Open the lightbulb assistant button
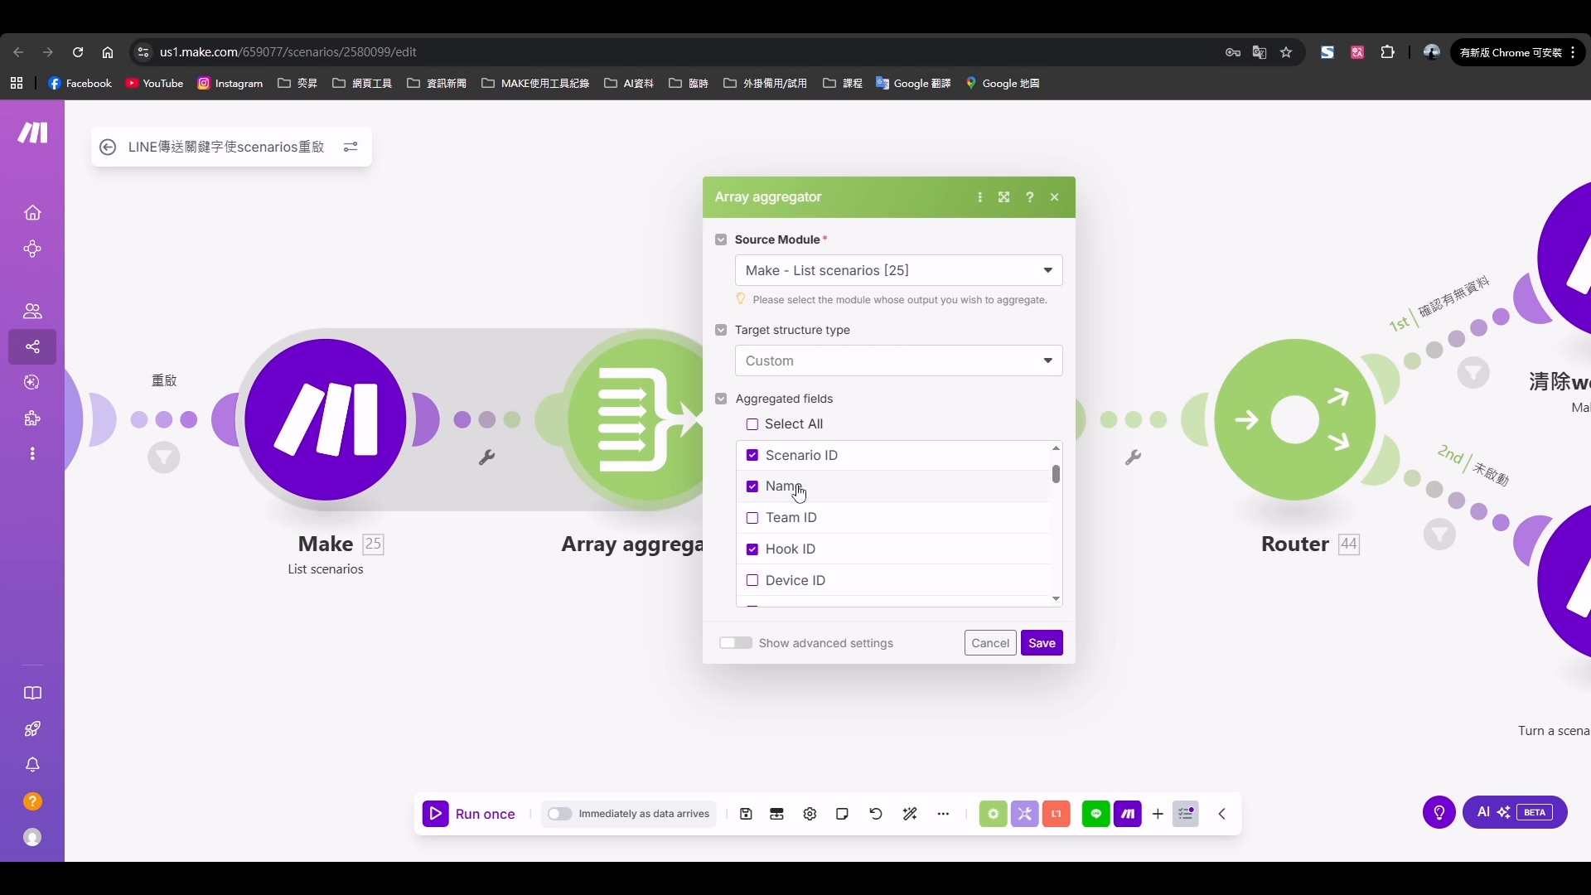 1439,812
